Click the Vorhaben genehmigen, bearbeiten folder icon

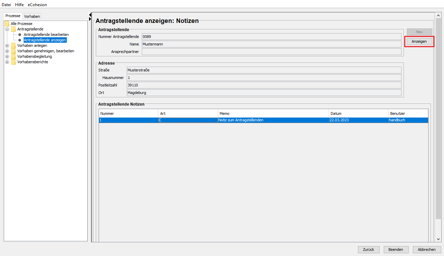coord(13,51)
